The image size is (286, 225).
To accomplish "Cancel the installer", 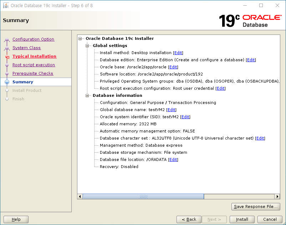I will [x=270, y=219].
